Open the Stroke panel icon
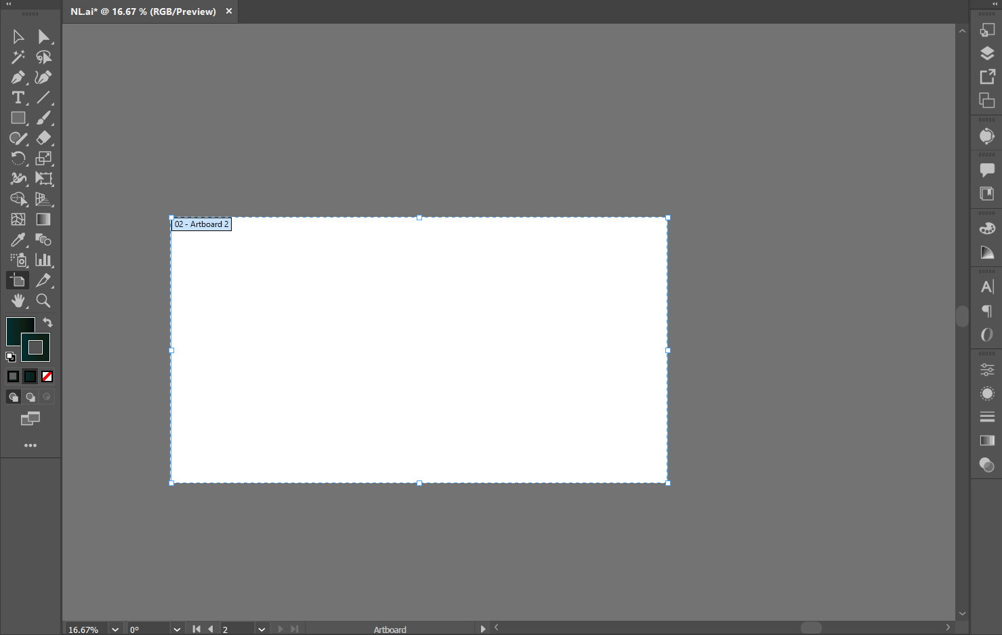This screenshot has height=635, width=1002. tap(987, 417)
